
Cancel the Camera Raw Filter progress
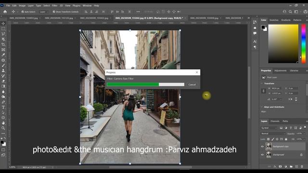pos(192,85)
